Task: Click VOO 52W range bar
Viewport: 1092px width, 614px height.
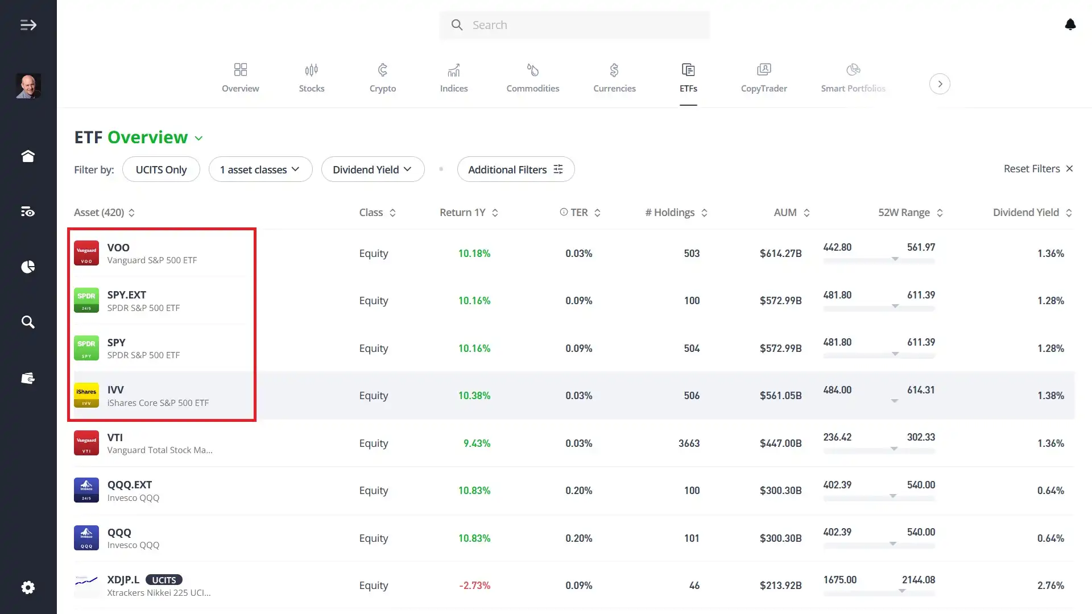Action: click(879, 260)
